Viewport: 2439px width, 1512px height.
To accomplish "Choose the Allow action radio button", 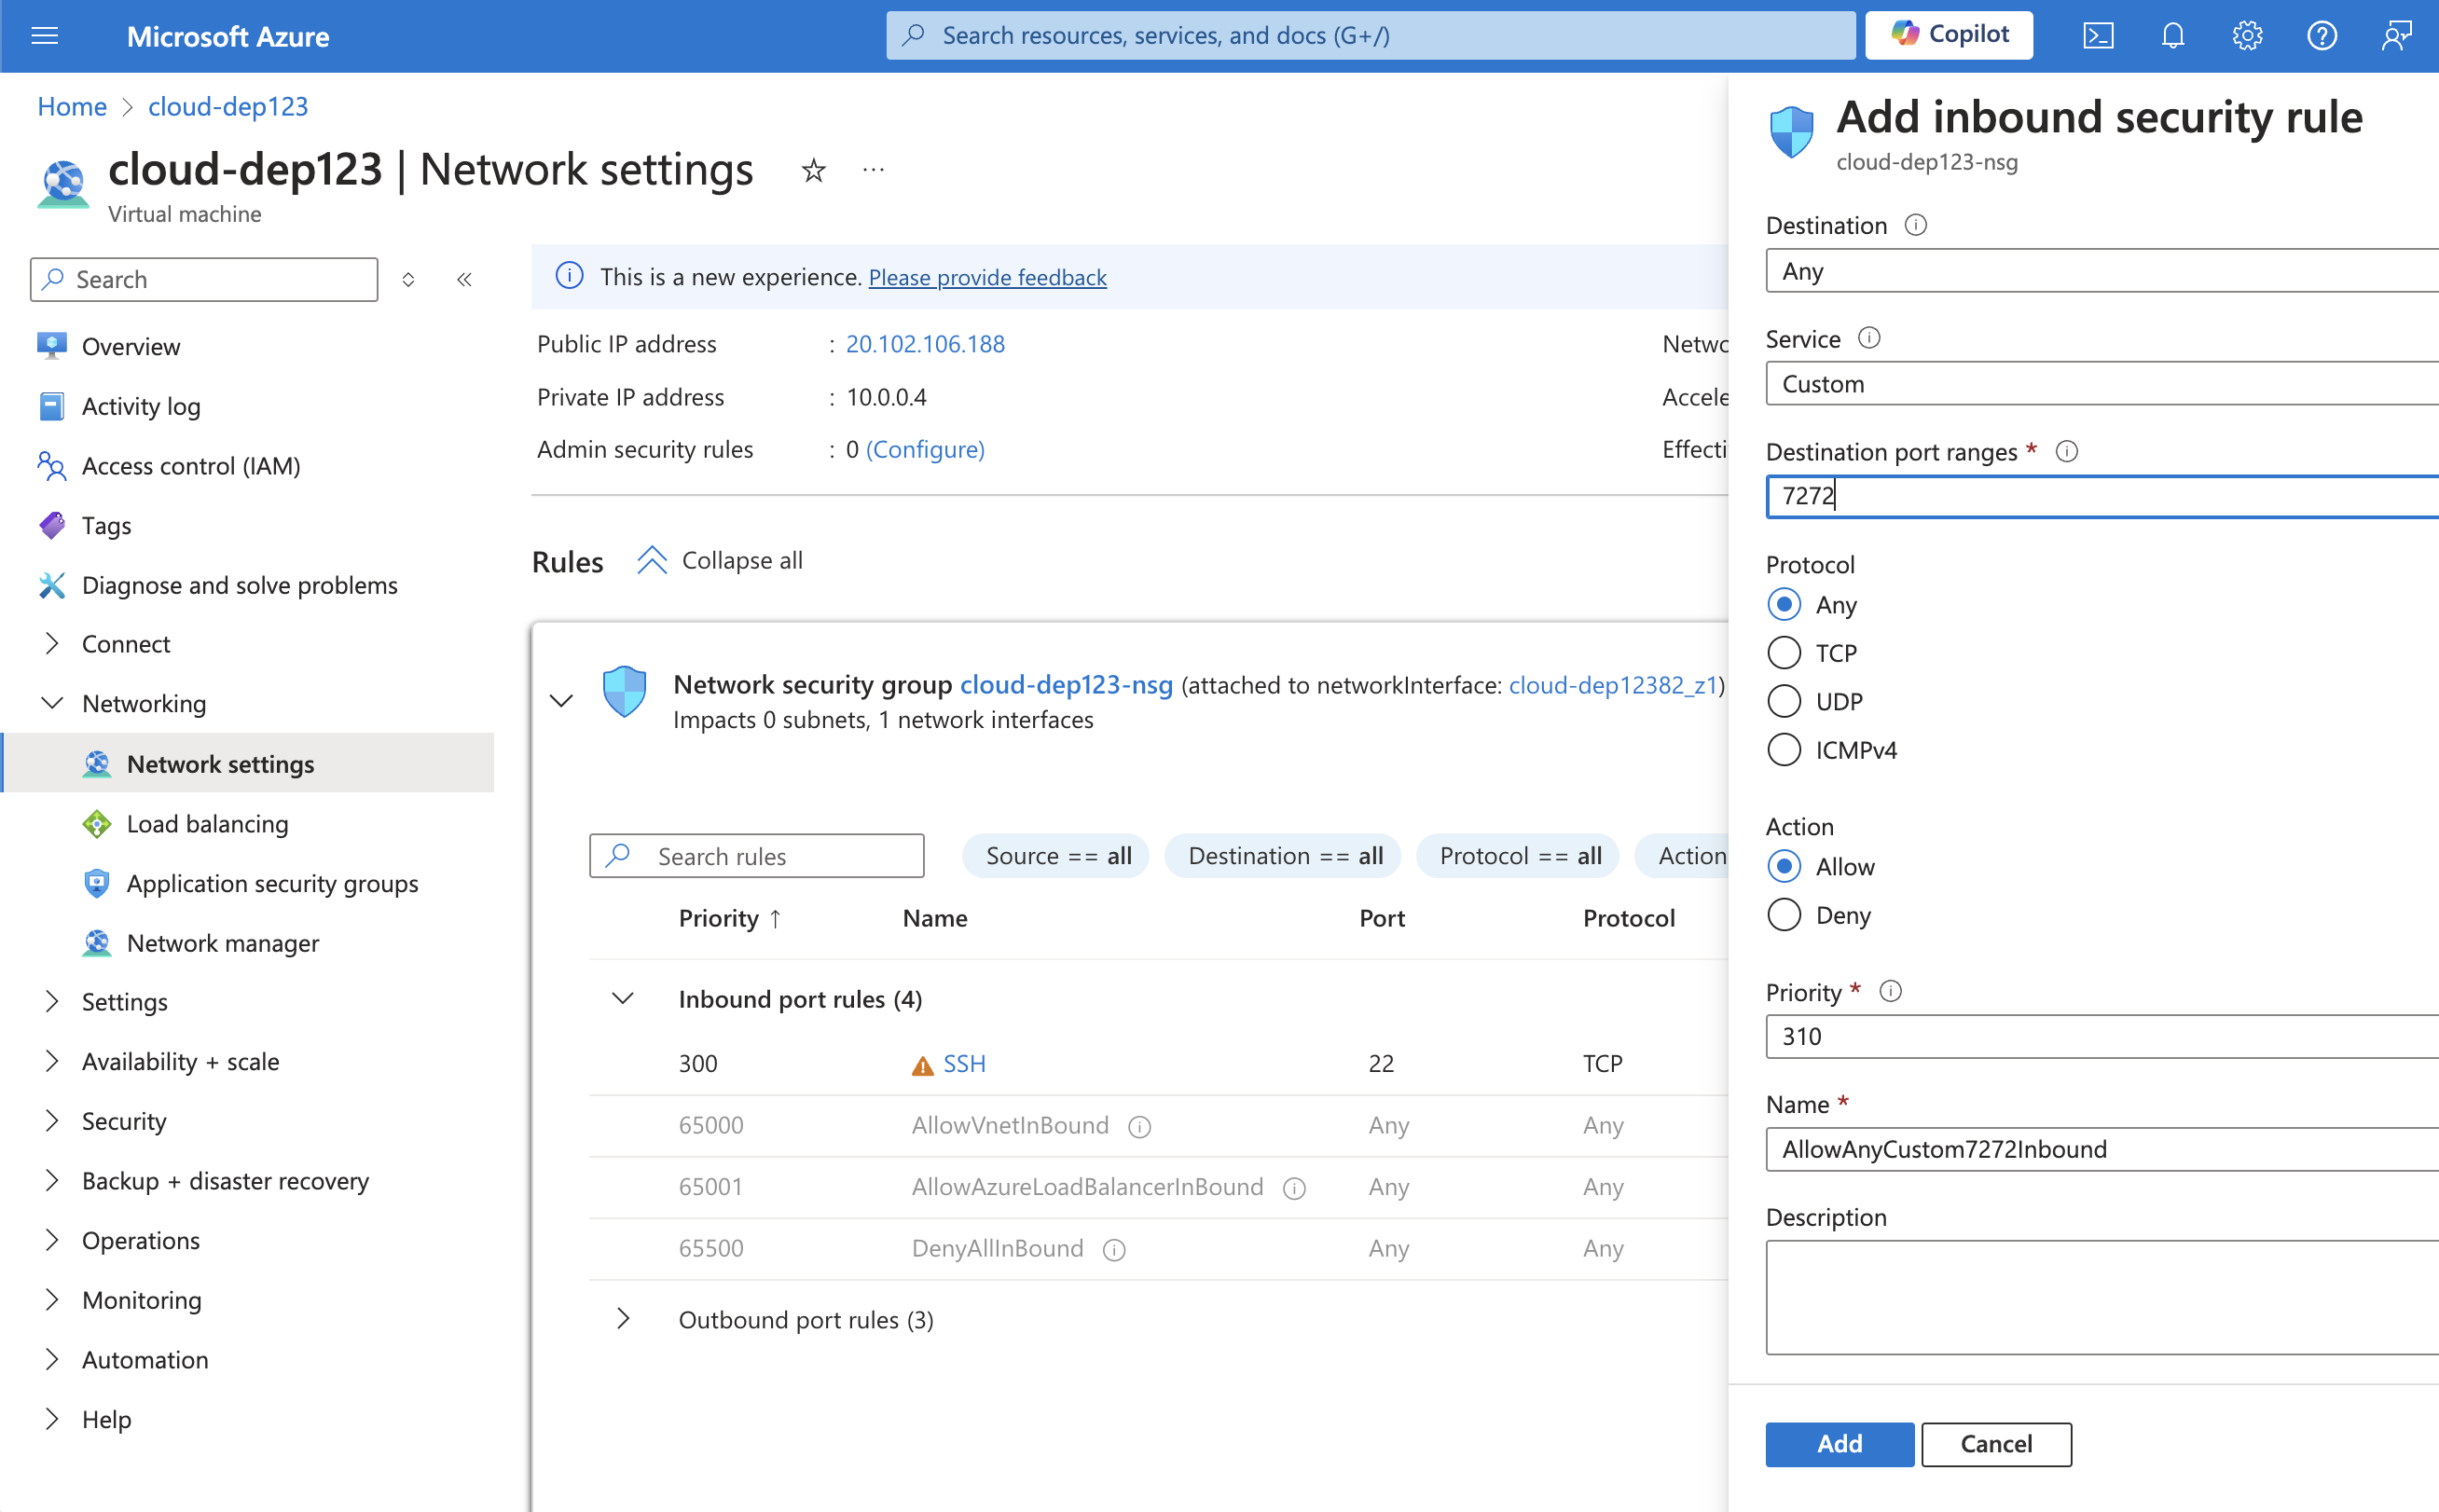I will [x=1783, y=866].
